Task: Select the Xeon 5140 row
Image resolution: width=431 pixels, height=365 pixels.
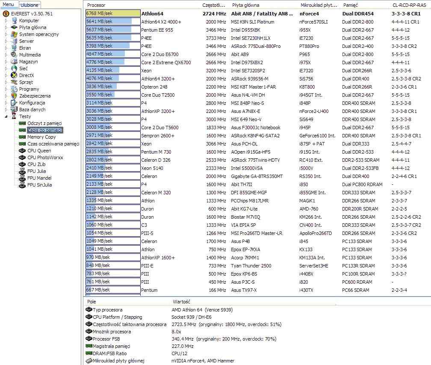Action: click(x=257, y=168)
